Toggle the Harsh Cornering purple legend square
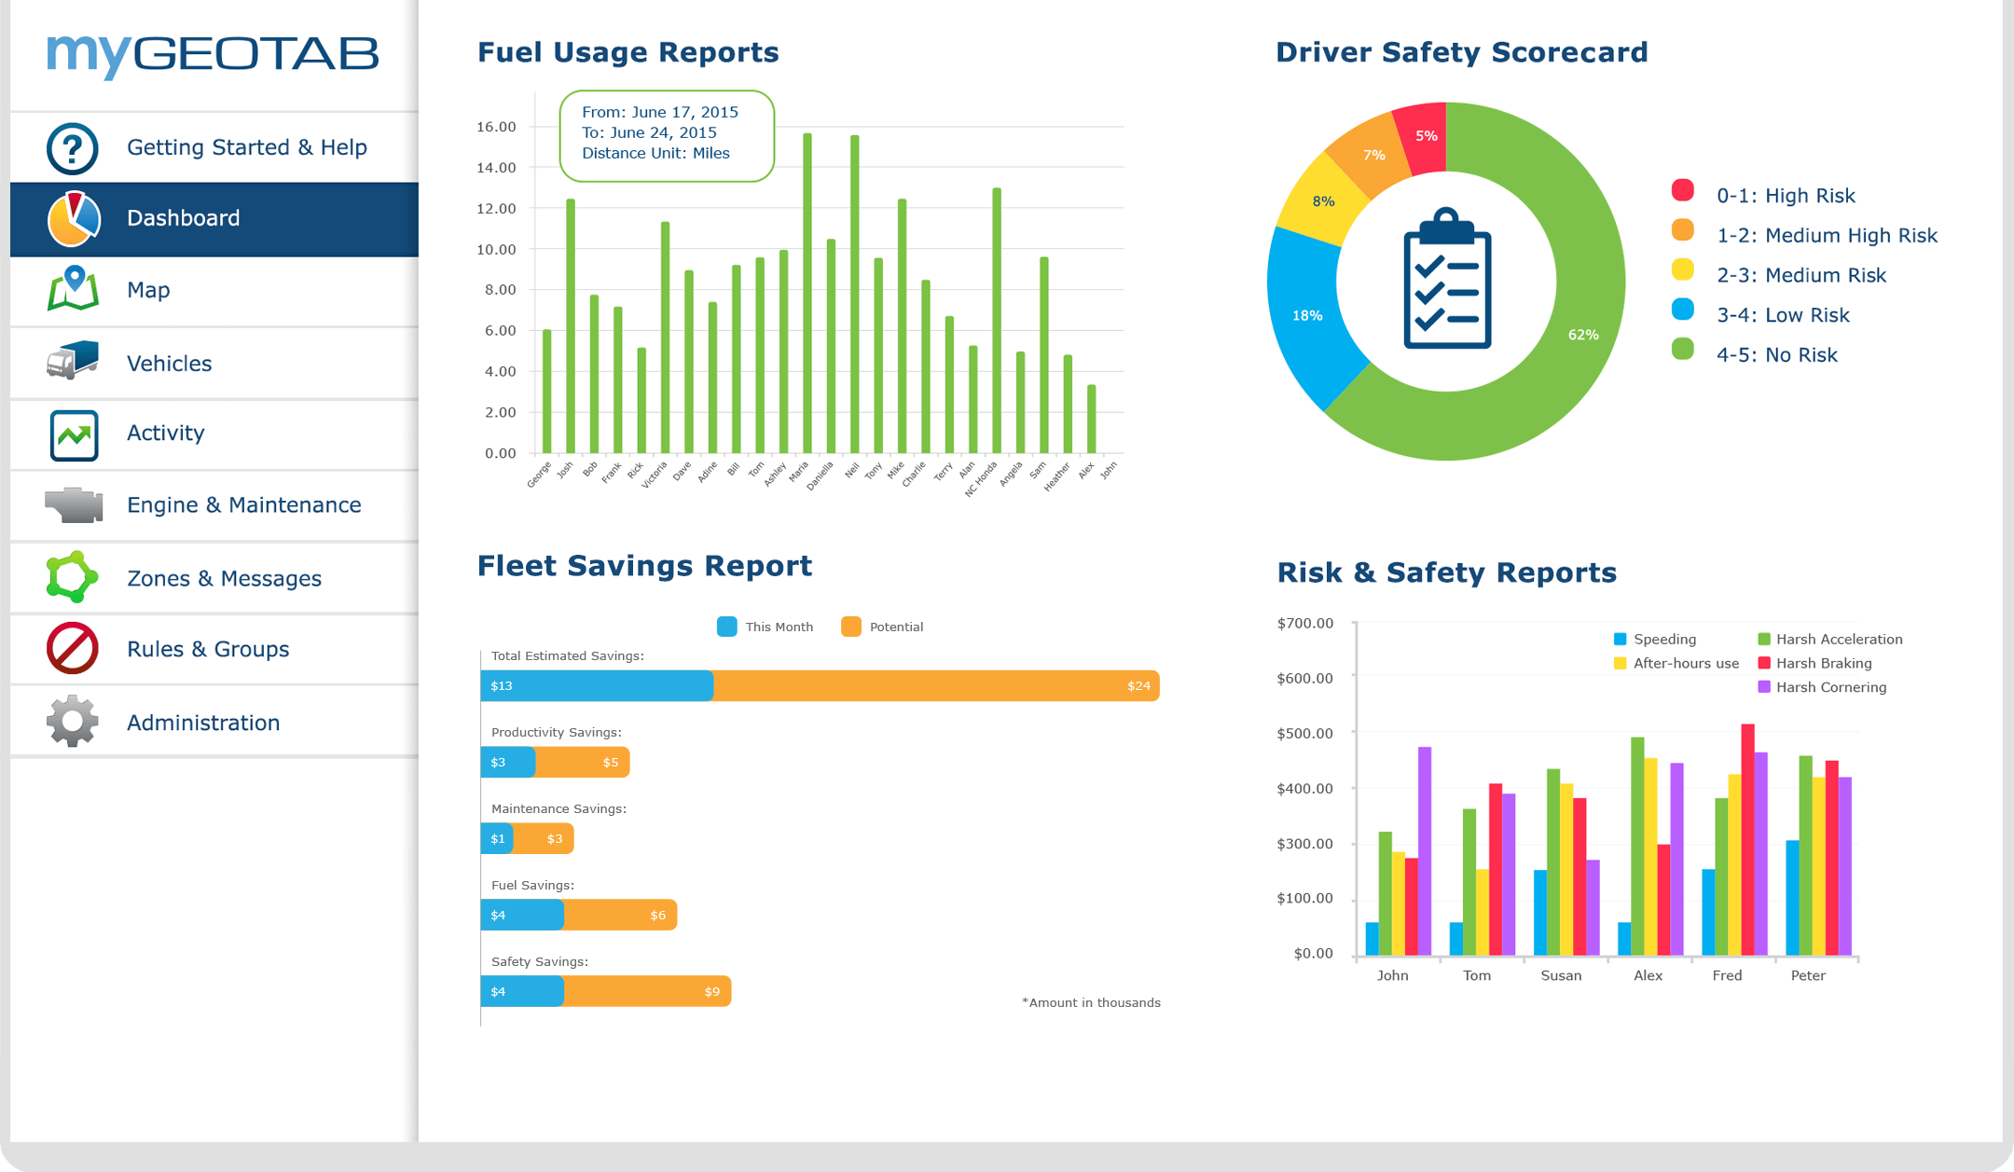Image resolution: width=2014 pixels, height=1172 pixels. (1763, 687)
